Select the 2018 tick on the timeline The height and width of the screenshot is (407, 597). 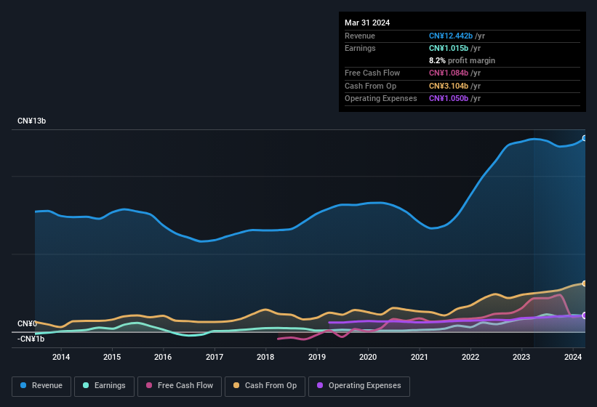(265, 357)
